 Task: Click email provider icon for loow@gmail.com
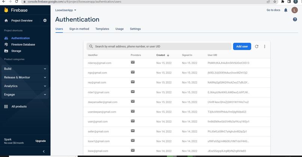[x=133, y=150]
